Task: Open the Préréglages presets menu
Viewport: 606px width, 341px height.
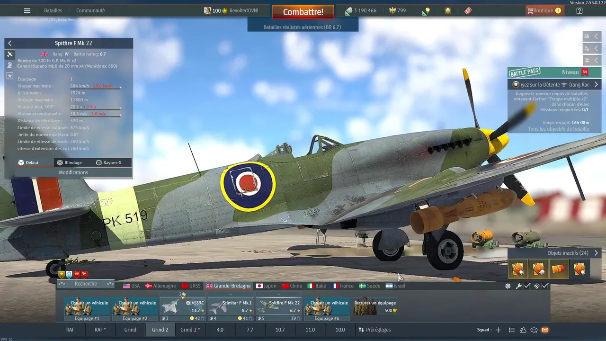Action: pos(374,330)
